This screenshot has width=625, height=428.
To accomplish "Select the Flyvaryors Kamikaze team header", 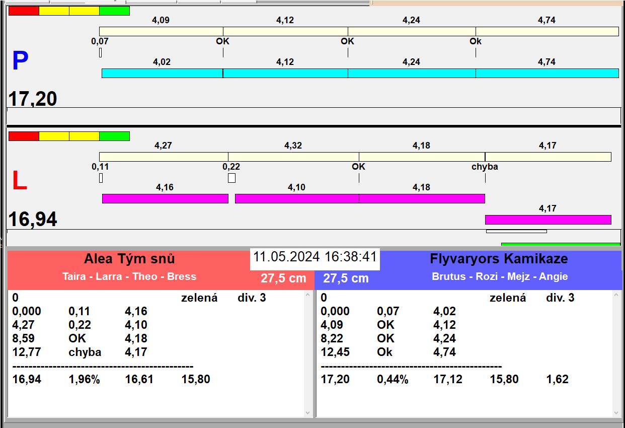I will (x=499, y=259).
